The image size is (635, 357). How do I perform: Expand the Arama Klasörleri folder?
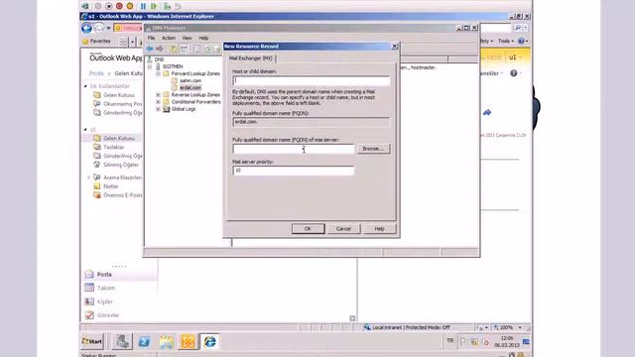coord(89,178)
